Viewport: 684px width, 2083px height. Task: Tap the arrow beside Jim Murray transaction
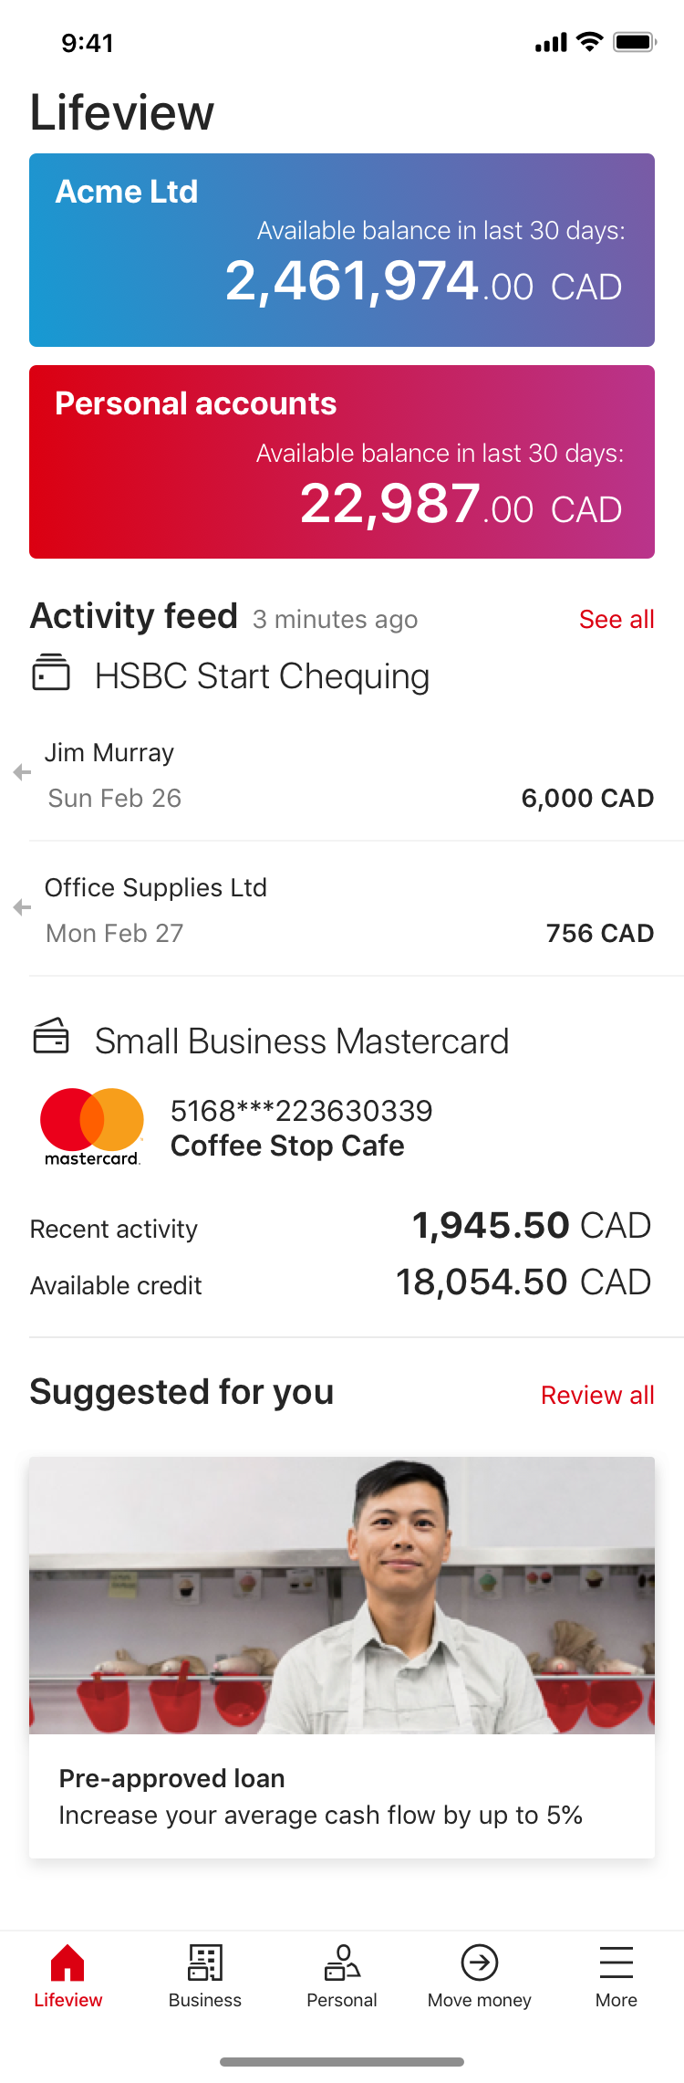[x=22, y=772]
